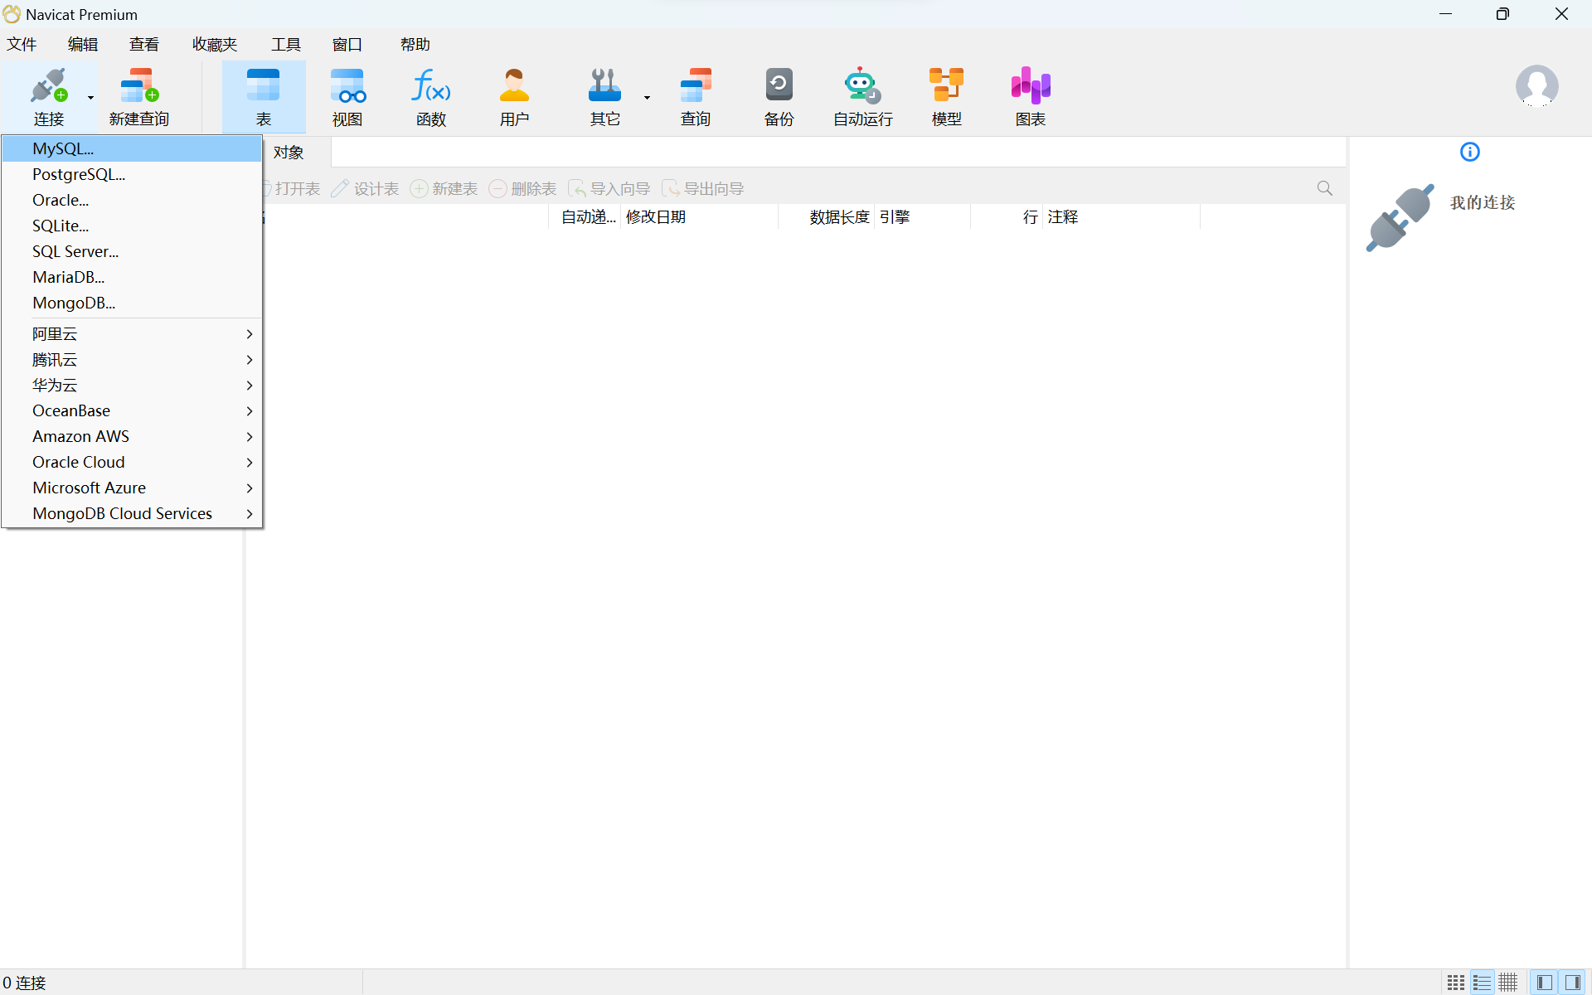The width and height of the screenshot is (1592, 995).
Task: Click the Model (模型) toolbar icon
Action: (946, 97)
